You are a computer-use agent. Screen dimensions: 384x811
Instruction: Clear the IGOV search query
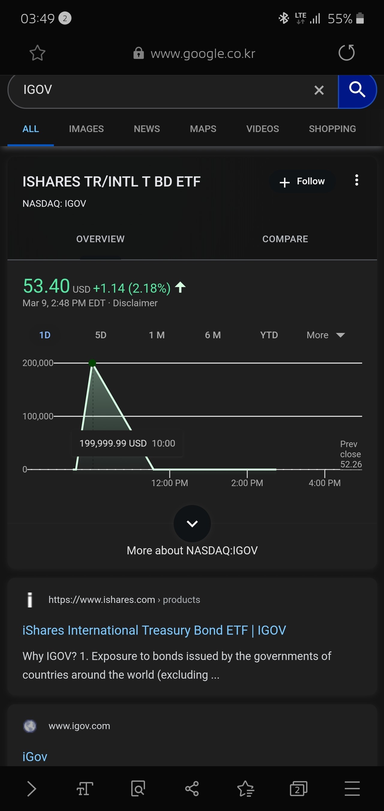(x=319, y=90)
